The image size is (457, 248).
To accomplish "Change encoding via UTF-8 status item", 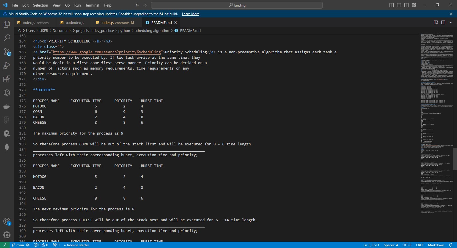I will tap(407, 245).
